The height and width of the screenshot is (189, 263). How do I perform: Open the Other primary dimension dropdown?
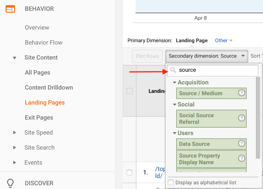point(224,41)
